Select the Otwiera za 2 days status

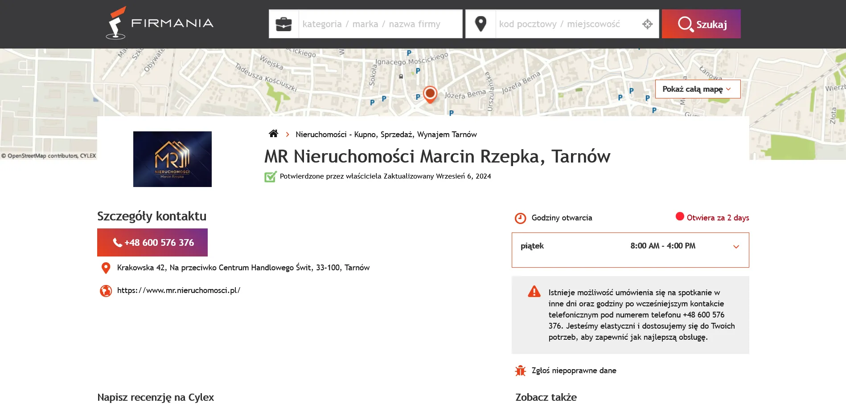(718, 218)
